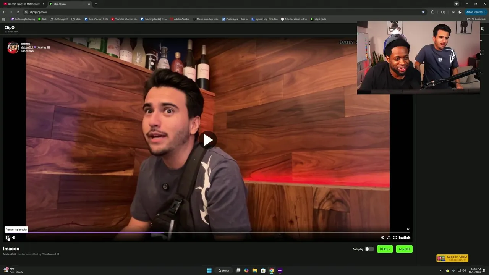Select the ClipQ | zolo browser tab

pos(70,4)
